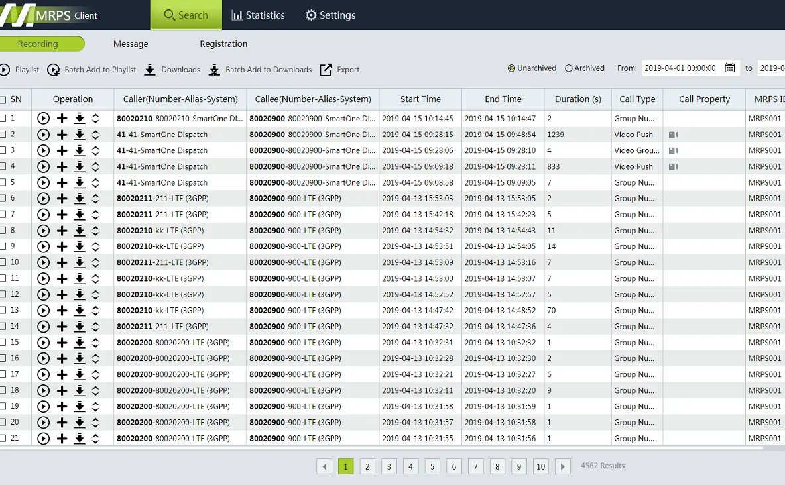Screen dimensions: 785x485
Task: Select the Unarchived radio button
Action: 511,68
